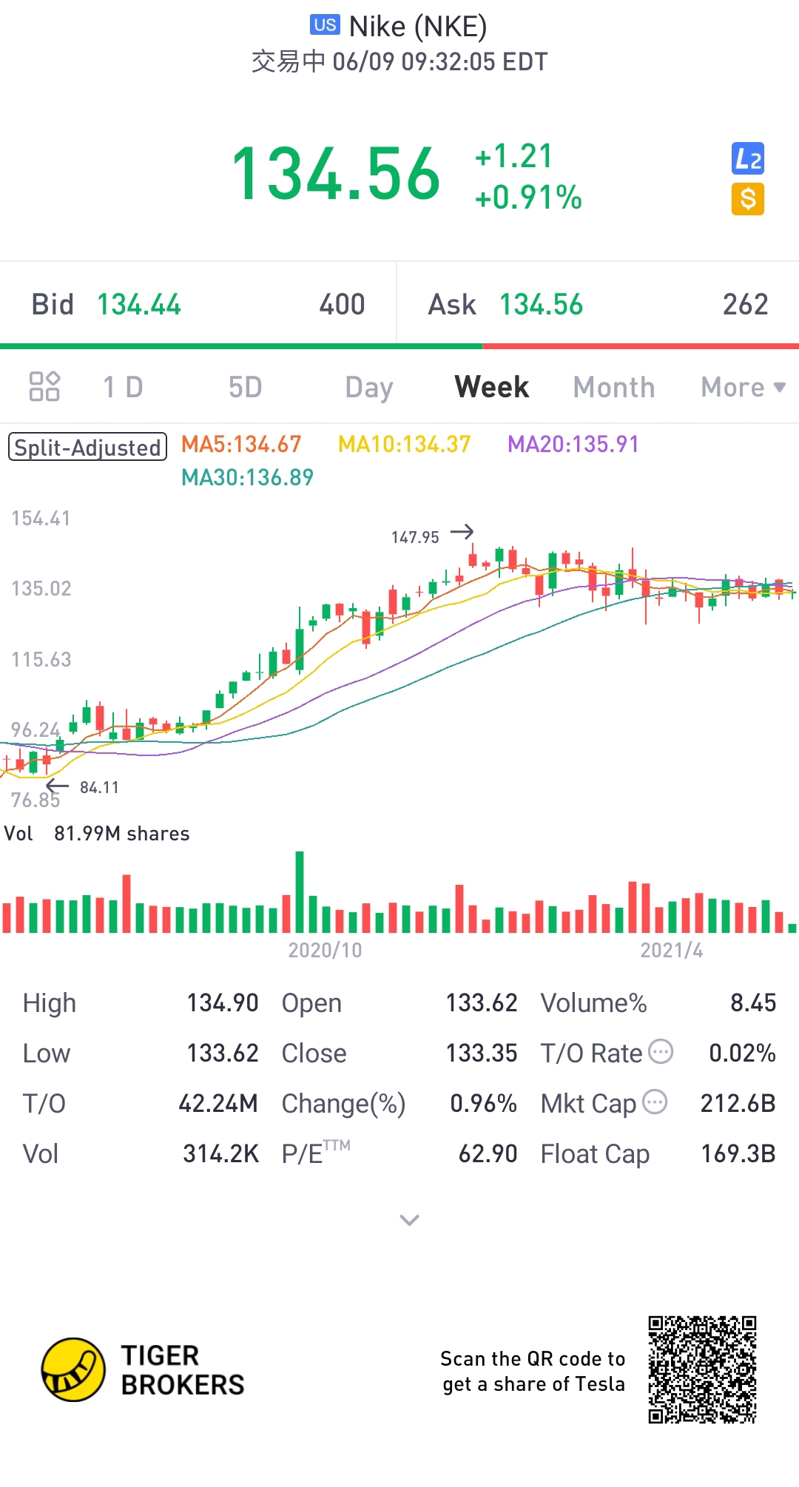
Task: Tap the MA20:135.91 indicator label
Action: pyautogui.click(x=573, y=444)
